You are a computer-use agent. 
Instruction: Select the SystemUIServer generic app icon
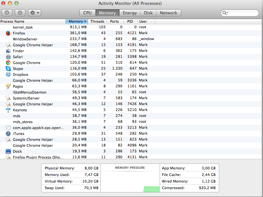click(x=8, y=98)
